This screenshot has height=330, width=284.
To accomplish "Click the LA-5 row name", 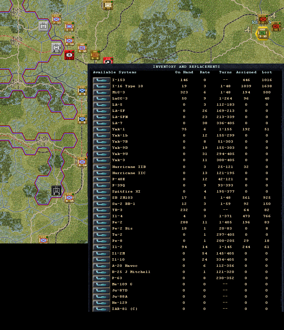I will coord(117,105).
